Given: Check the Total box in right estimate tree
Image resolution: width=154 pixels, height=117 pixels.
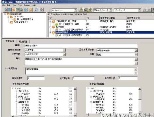Looking at the screenshot, I should coord(88,88).
